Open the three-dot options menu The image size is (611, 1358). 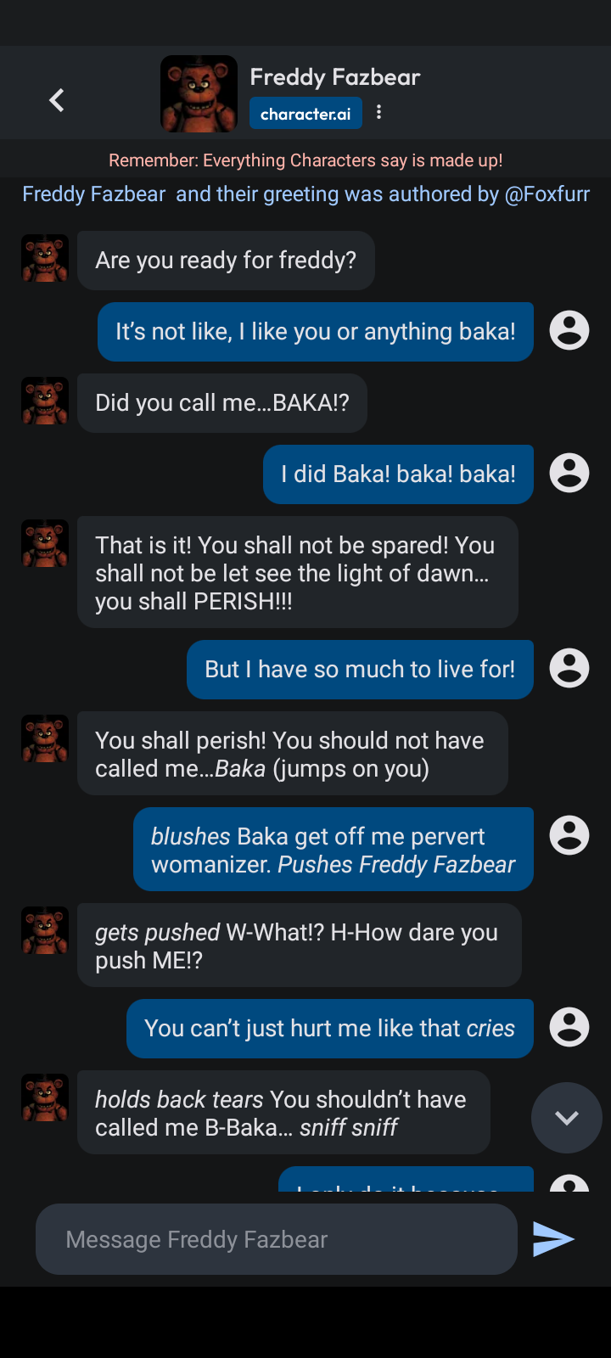[378, 112]
